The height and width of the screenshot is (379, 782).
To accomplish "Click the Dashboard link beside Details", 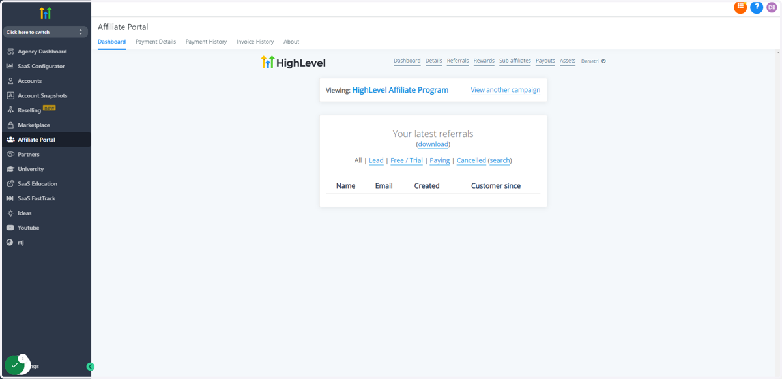I will click(407, 61).
